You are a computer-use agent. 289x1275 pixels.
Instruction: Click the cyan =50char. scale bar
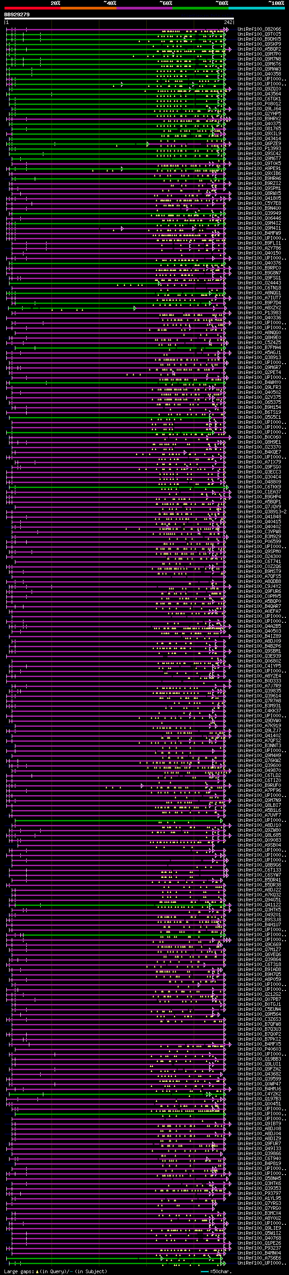click(205, 1271)
